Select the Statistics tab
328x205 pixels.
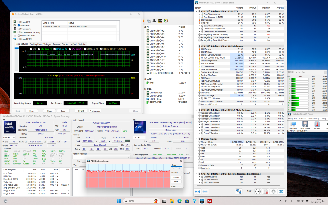pyautogui.click(x=82, y=44)
